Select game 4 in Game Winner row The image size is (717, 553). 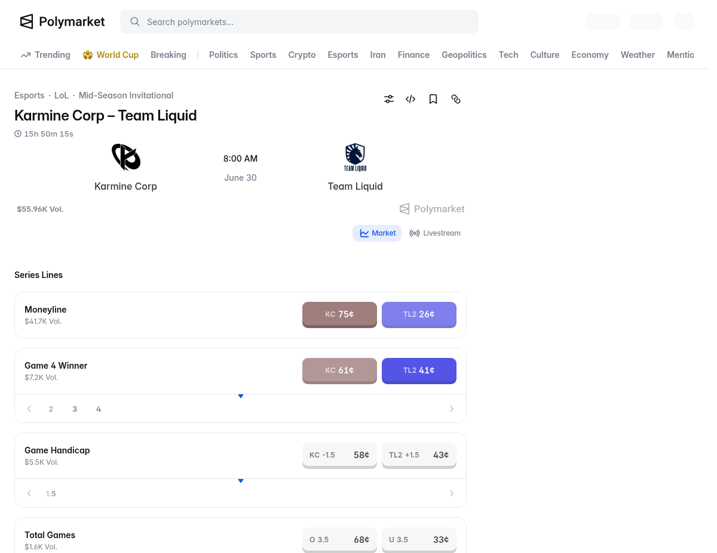tap(99, 409)
